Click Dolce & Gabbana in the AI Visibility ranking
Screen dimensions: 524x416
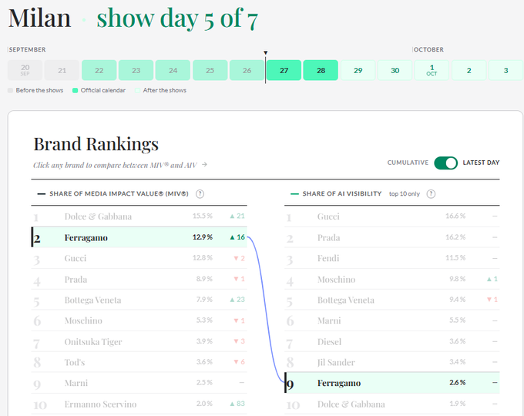(392, 404)
